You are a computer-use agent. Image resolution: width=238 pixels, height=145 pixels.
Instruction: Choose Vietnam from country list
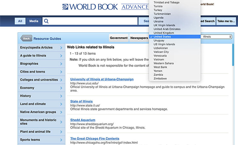point(175,60)
